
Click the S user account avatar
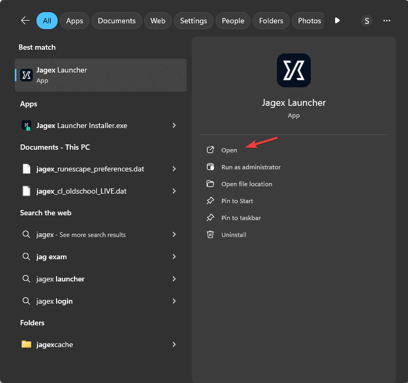click(x=367, y=21)
